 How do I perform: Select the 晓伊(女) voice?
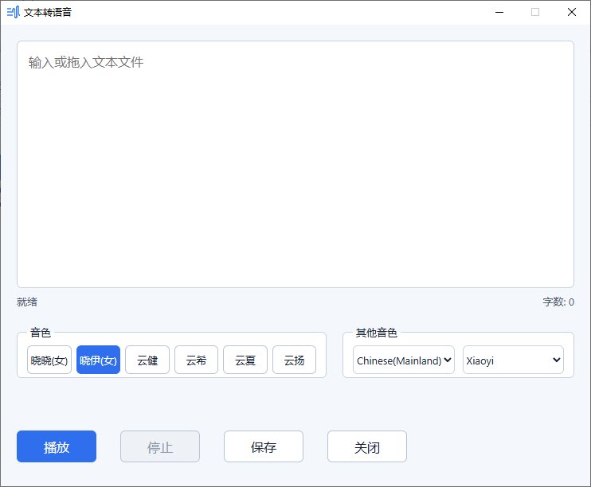coord(99,360)
